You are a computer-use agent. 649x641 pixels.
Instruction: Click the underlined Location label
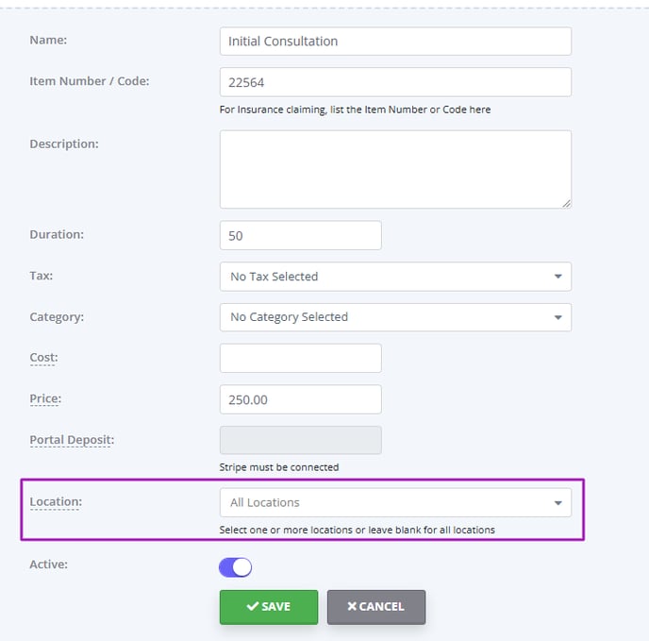(56, 502)
